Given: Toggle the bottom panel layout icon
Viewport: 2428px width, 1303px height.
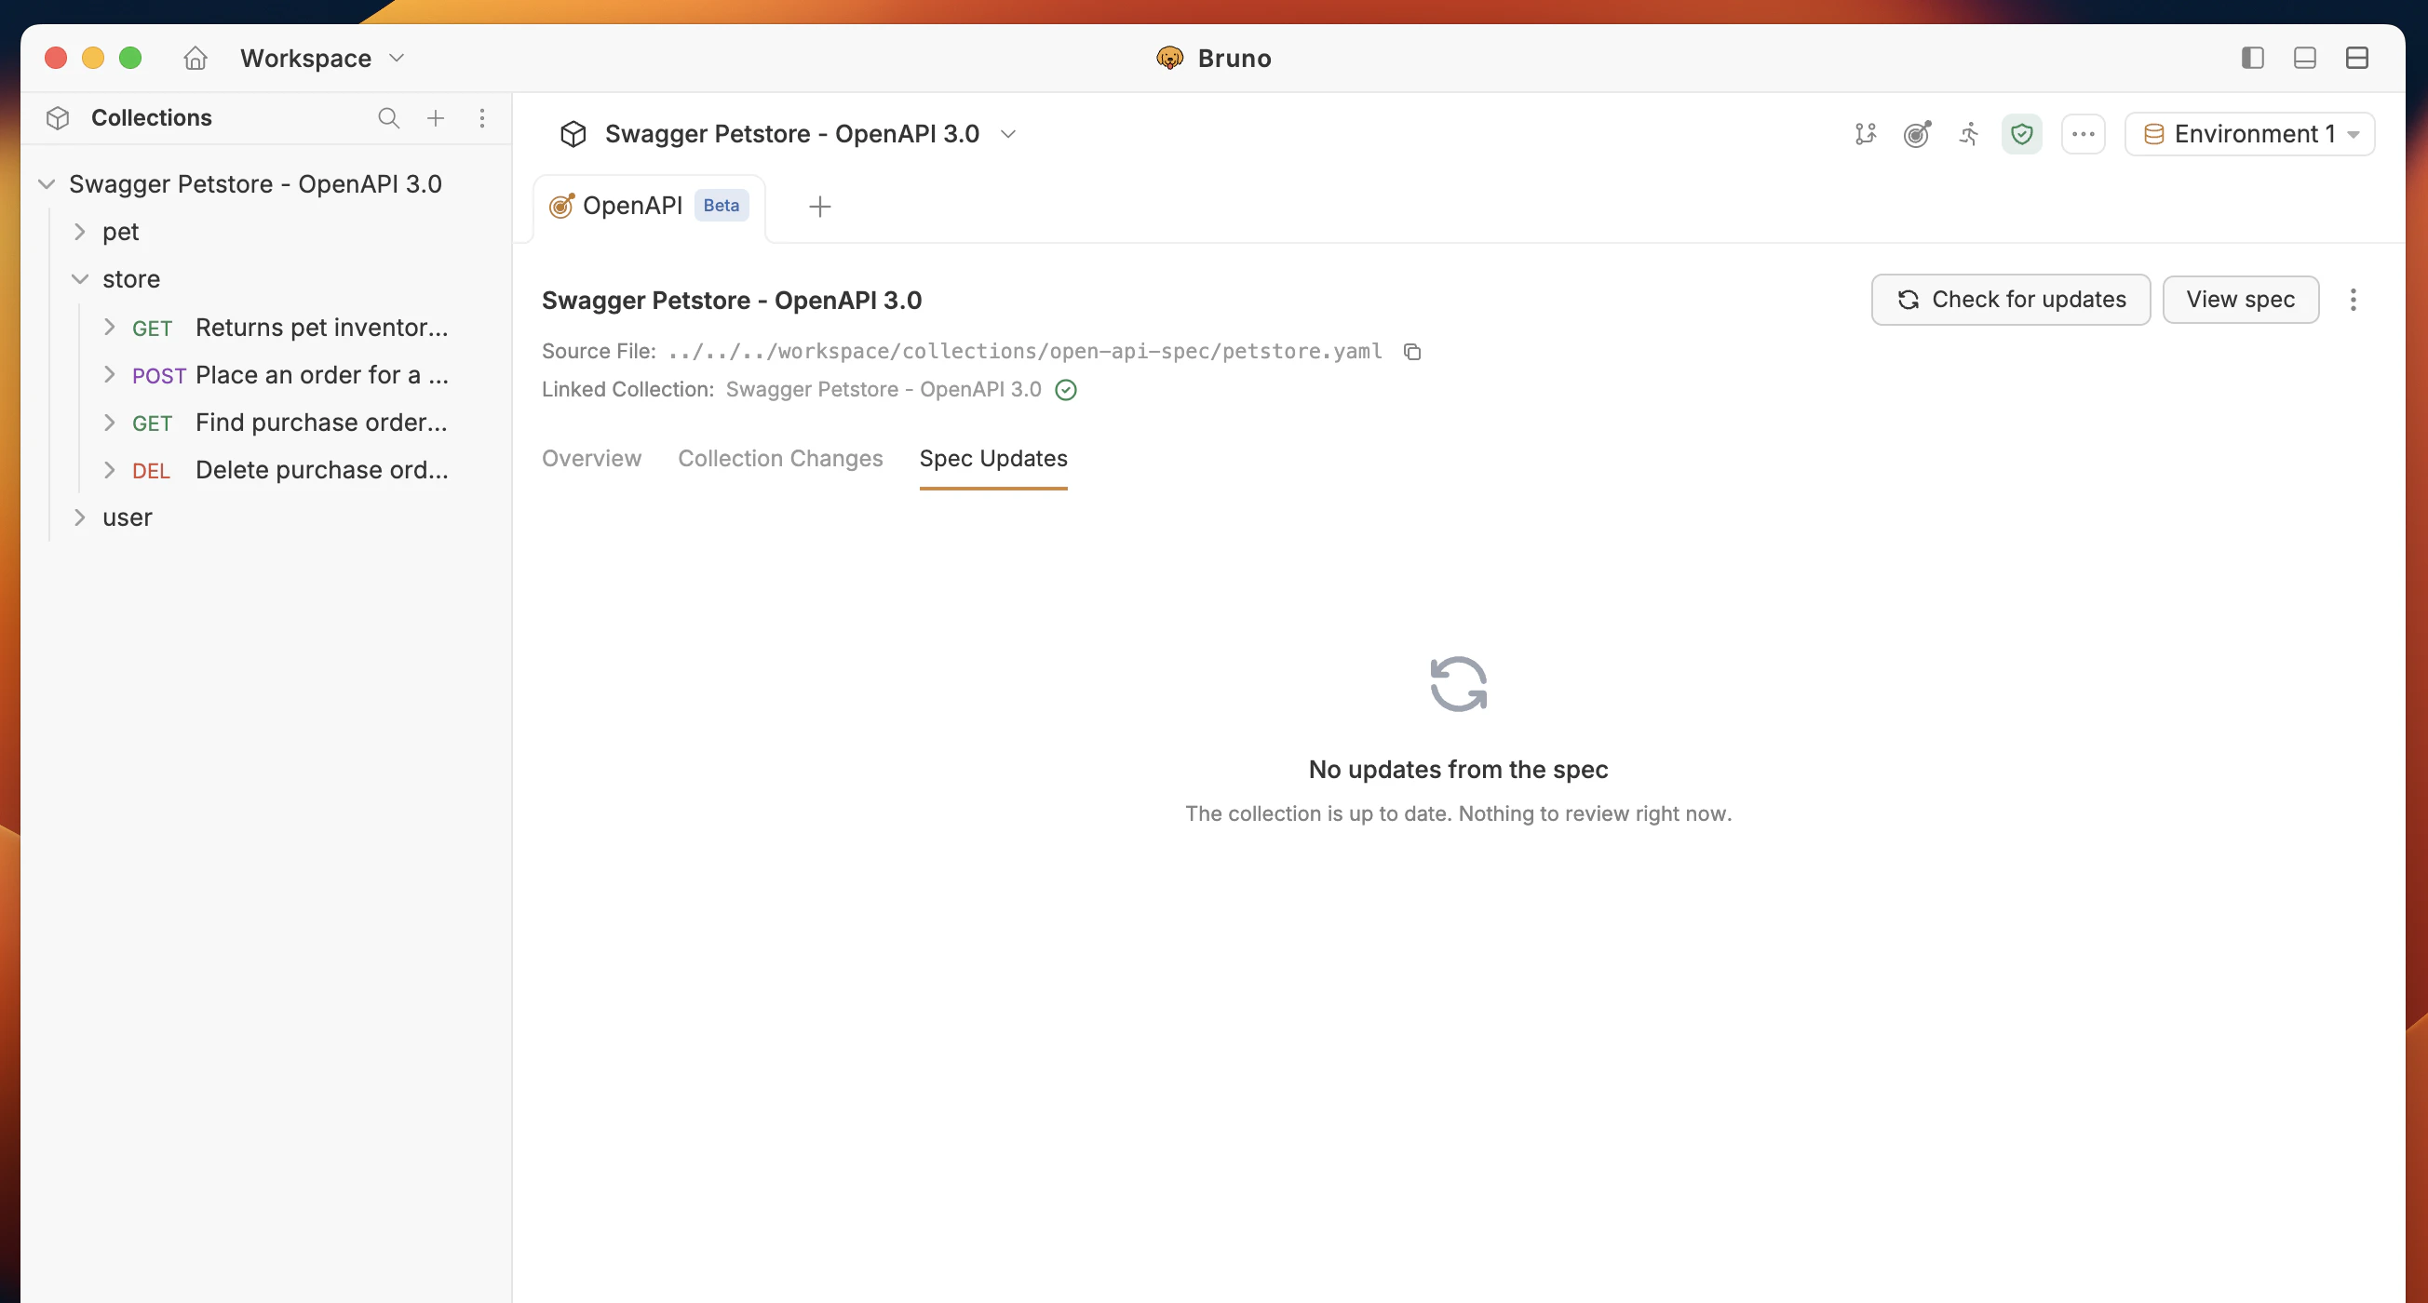Looking at the screenshot, I should (x=2304, y=59).
